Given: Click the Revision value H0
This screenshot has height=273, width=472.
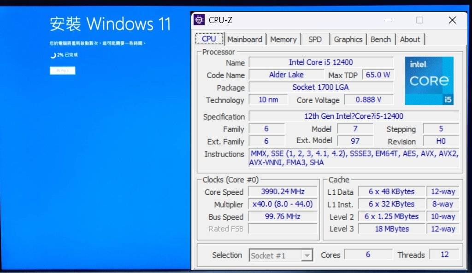Looking at the screenshot, I should [x=441, y=141].
